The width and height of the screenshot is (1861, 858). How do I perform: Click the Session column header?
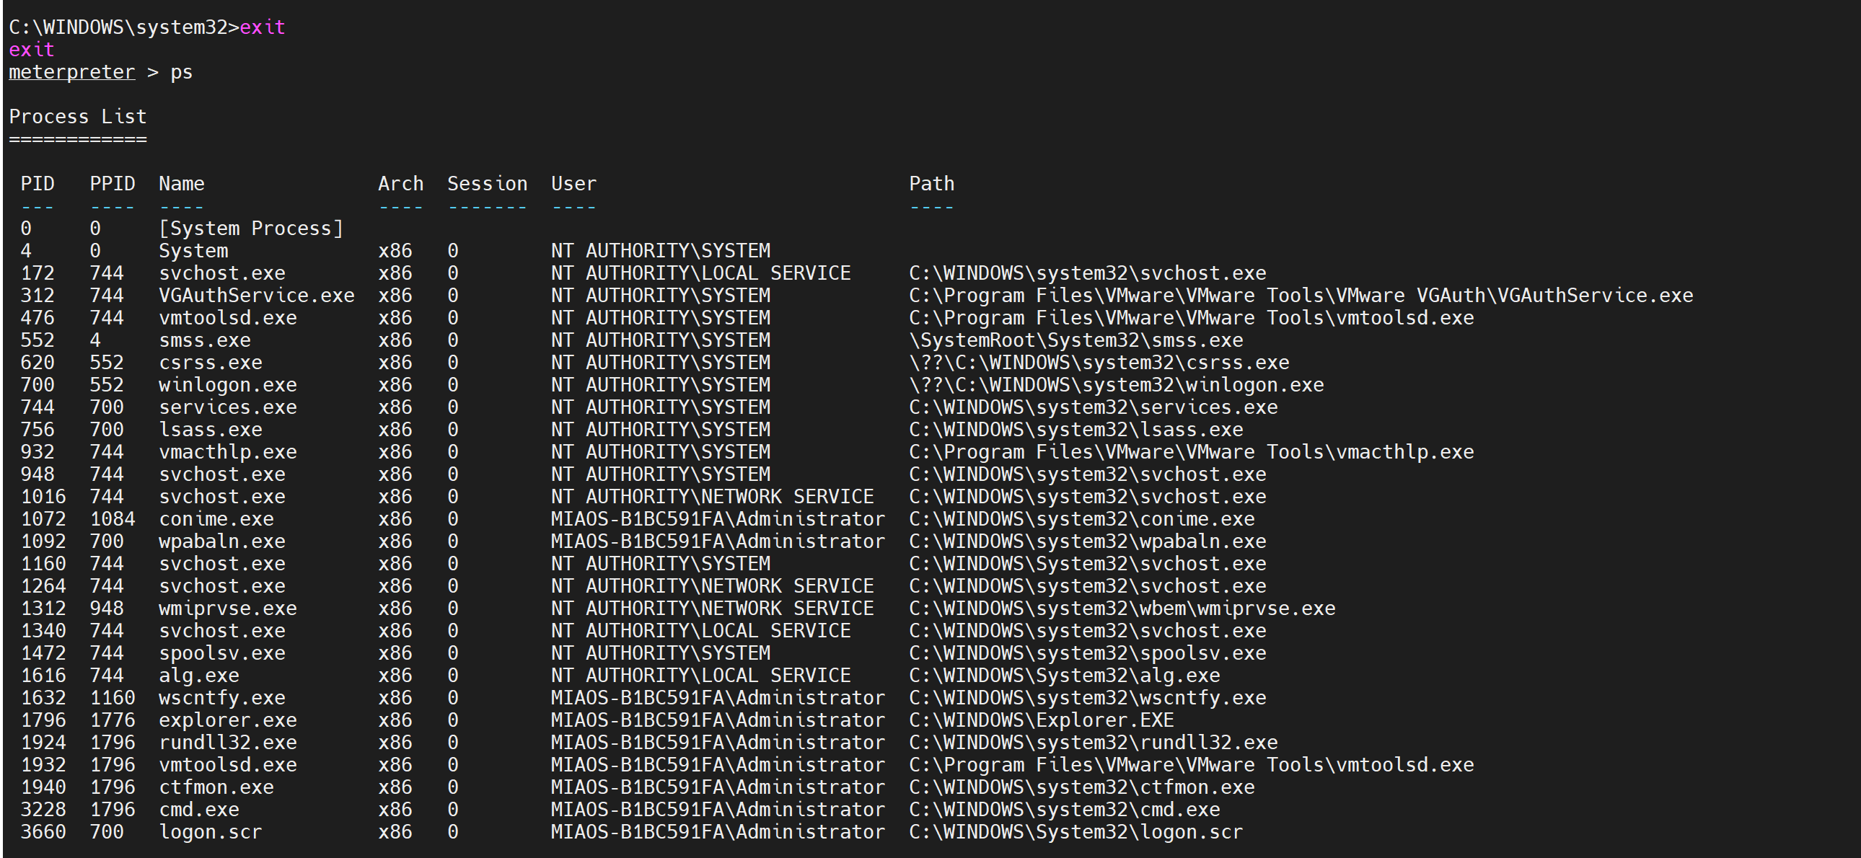tap(487, 183)
